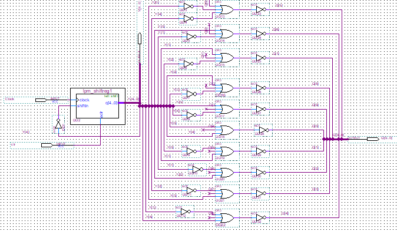Screen dimensions: 397x231
Task: Click the Q[4] net label near DD32 output
Action: (x=285, y=213)
